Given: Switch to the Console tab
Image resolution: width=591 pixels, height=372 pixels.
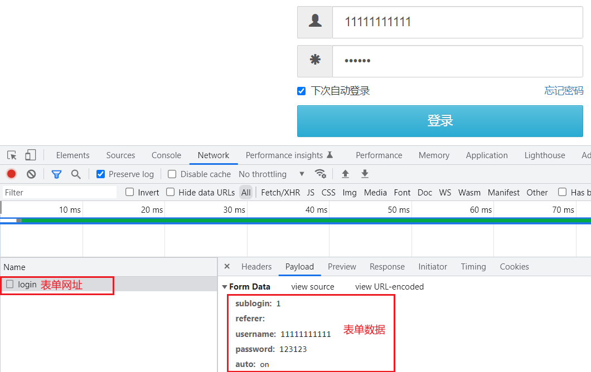Looking at the screenshot, I should tap(166, 155).
